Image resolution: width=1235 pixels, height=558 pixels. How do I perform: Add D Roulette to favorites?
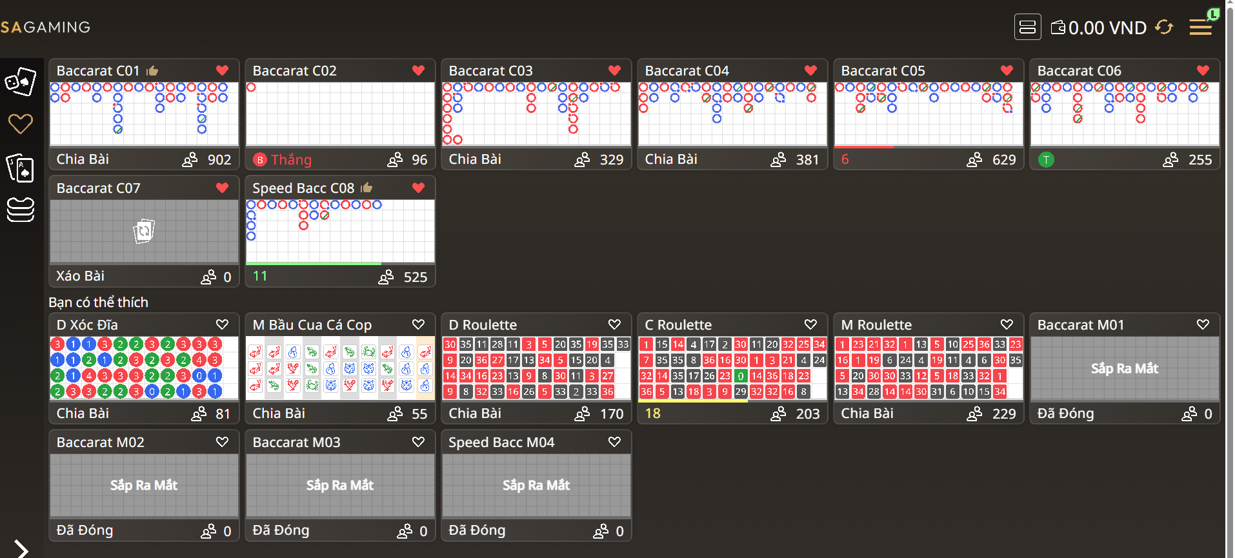pos(614,324)
